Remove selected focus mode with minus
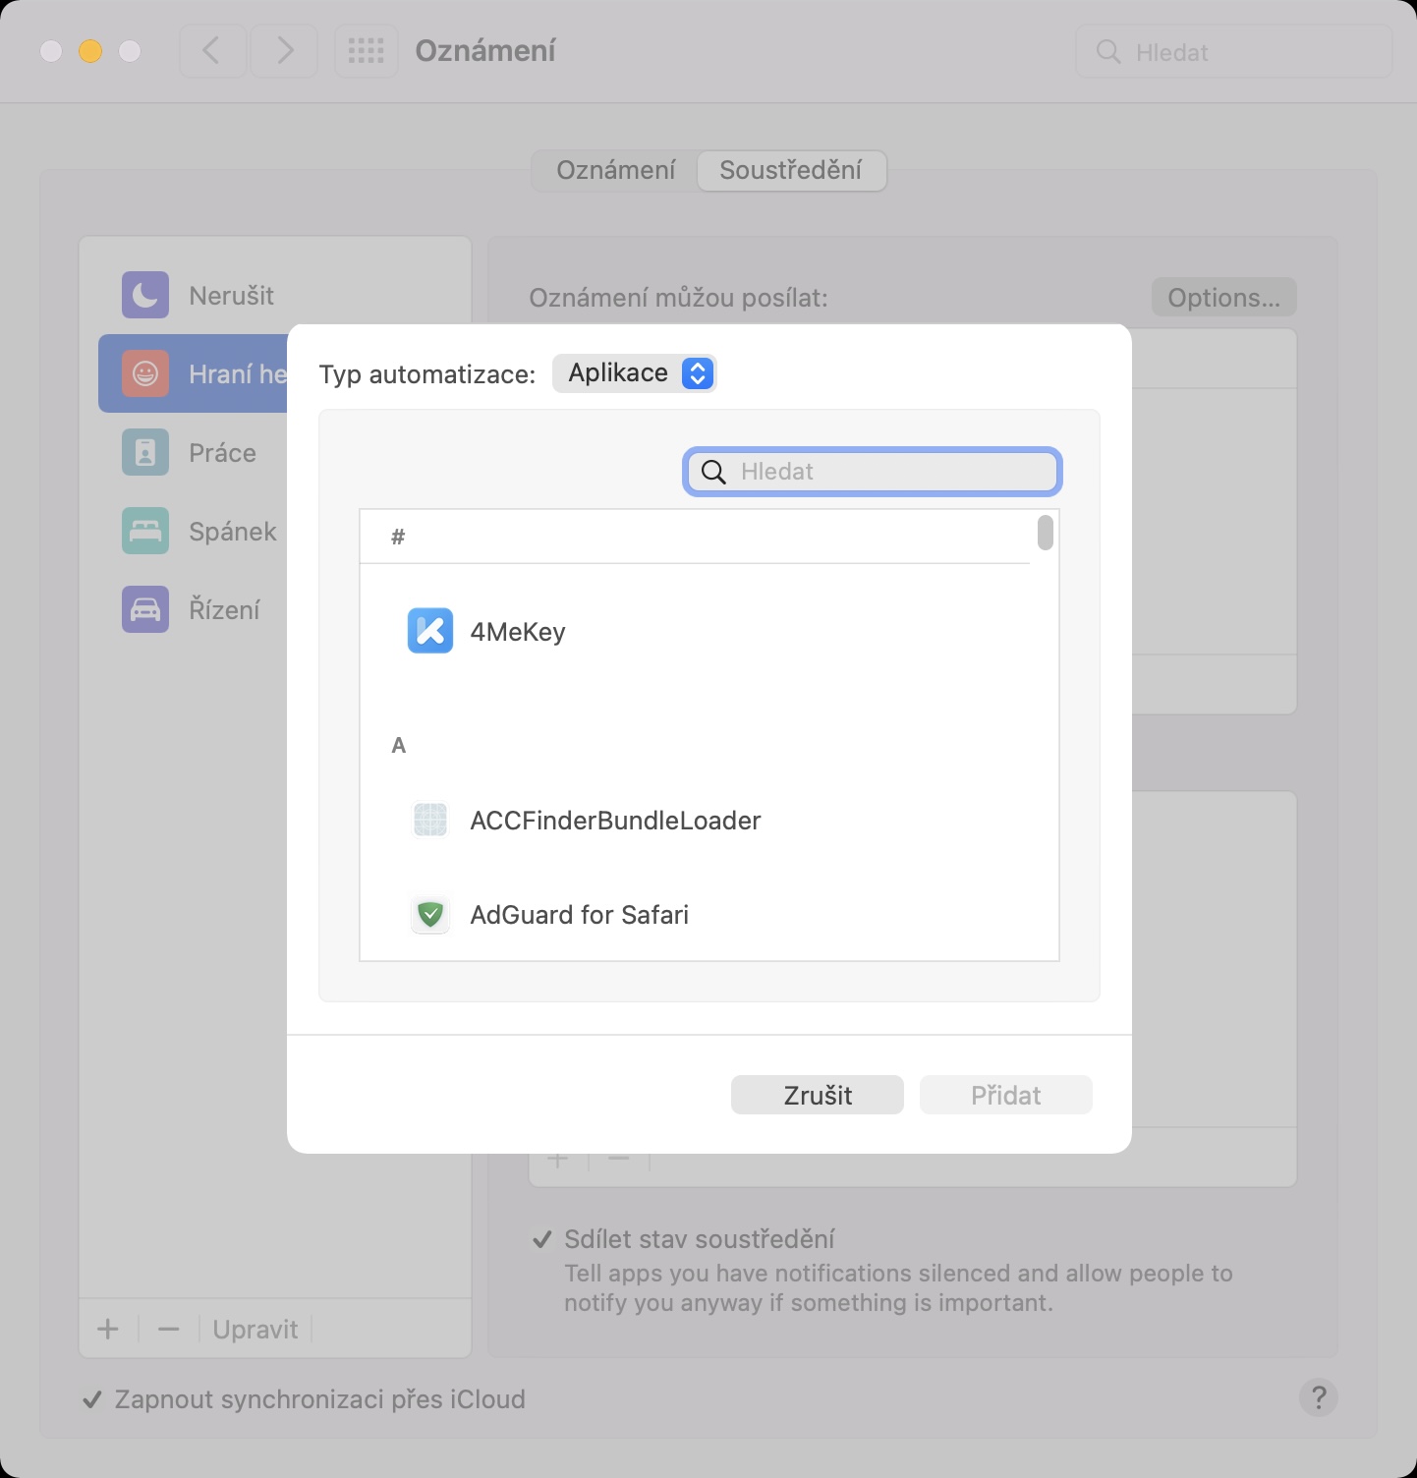Viewport: 1417px width, 1478px height. point(169,1330)
